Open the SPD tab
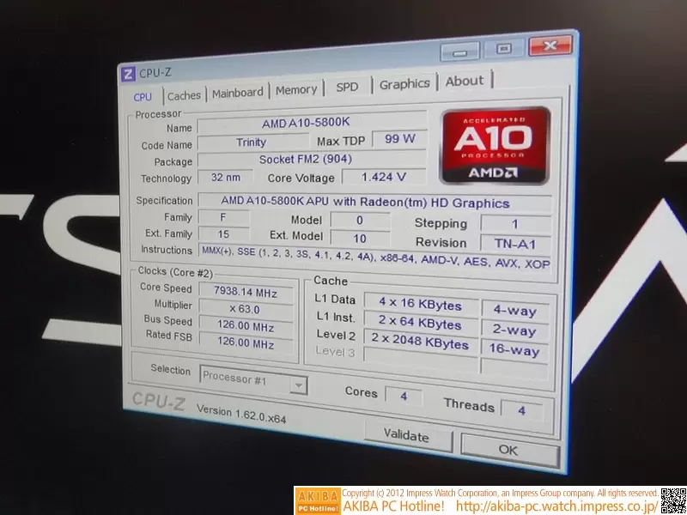The image size is (687, 515). (348, 87)
